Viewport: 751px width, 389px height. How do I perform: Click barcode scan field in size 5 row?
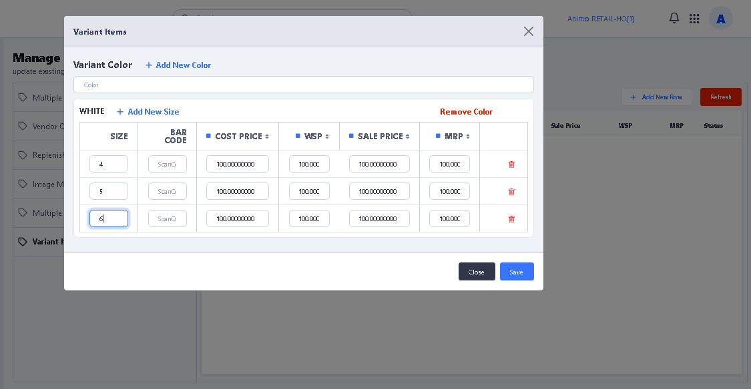point(167,191)
